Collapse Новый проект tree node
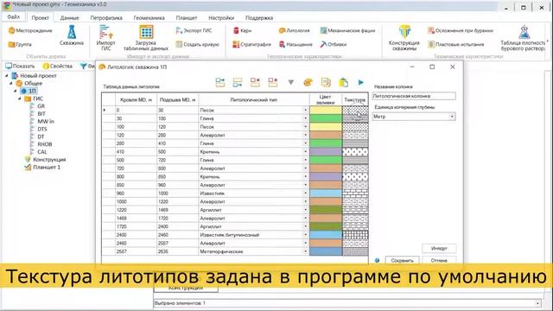 [x=7, y=76]
